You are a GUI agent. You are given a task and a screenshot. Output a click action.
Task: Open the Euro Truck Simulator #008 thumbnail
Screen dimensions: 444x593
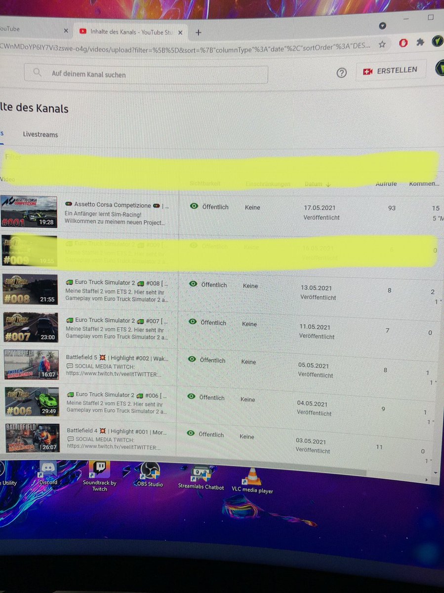coord(30,290)
